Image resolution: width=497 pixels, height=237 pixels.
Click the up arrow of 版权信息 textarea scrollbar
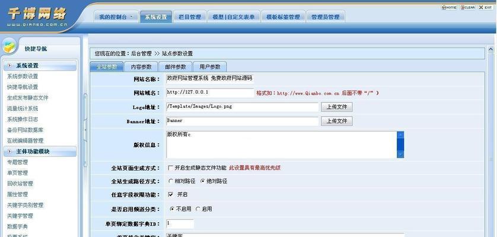pos(400,136)
